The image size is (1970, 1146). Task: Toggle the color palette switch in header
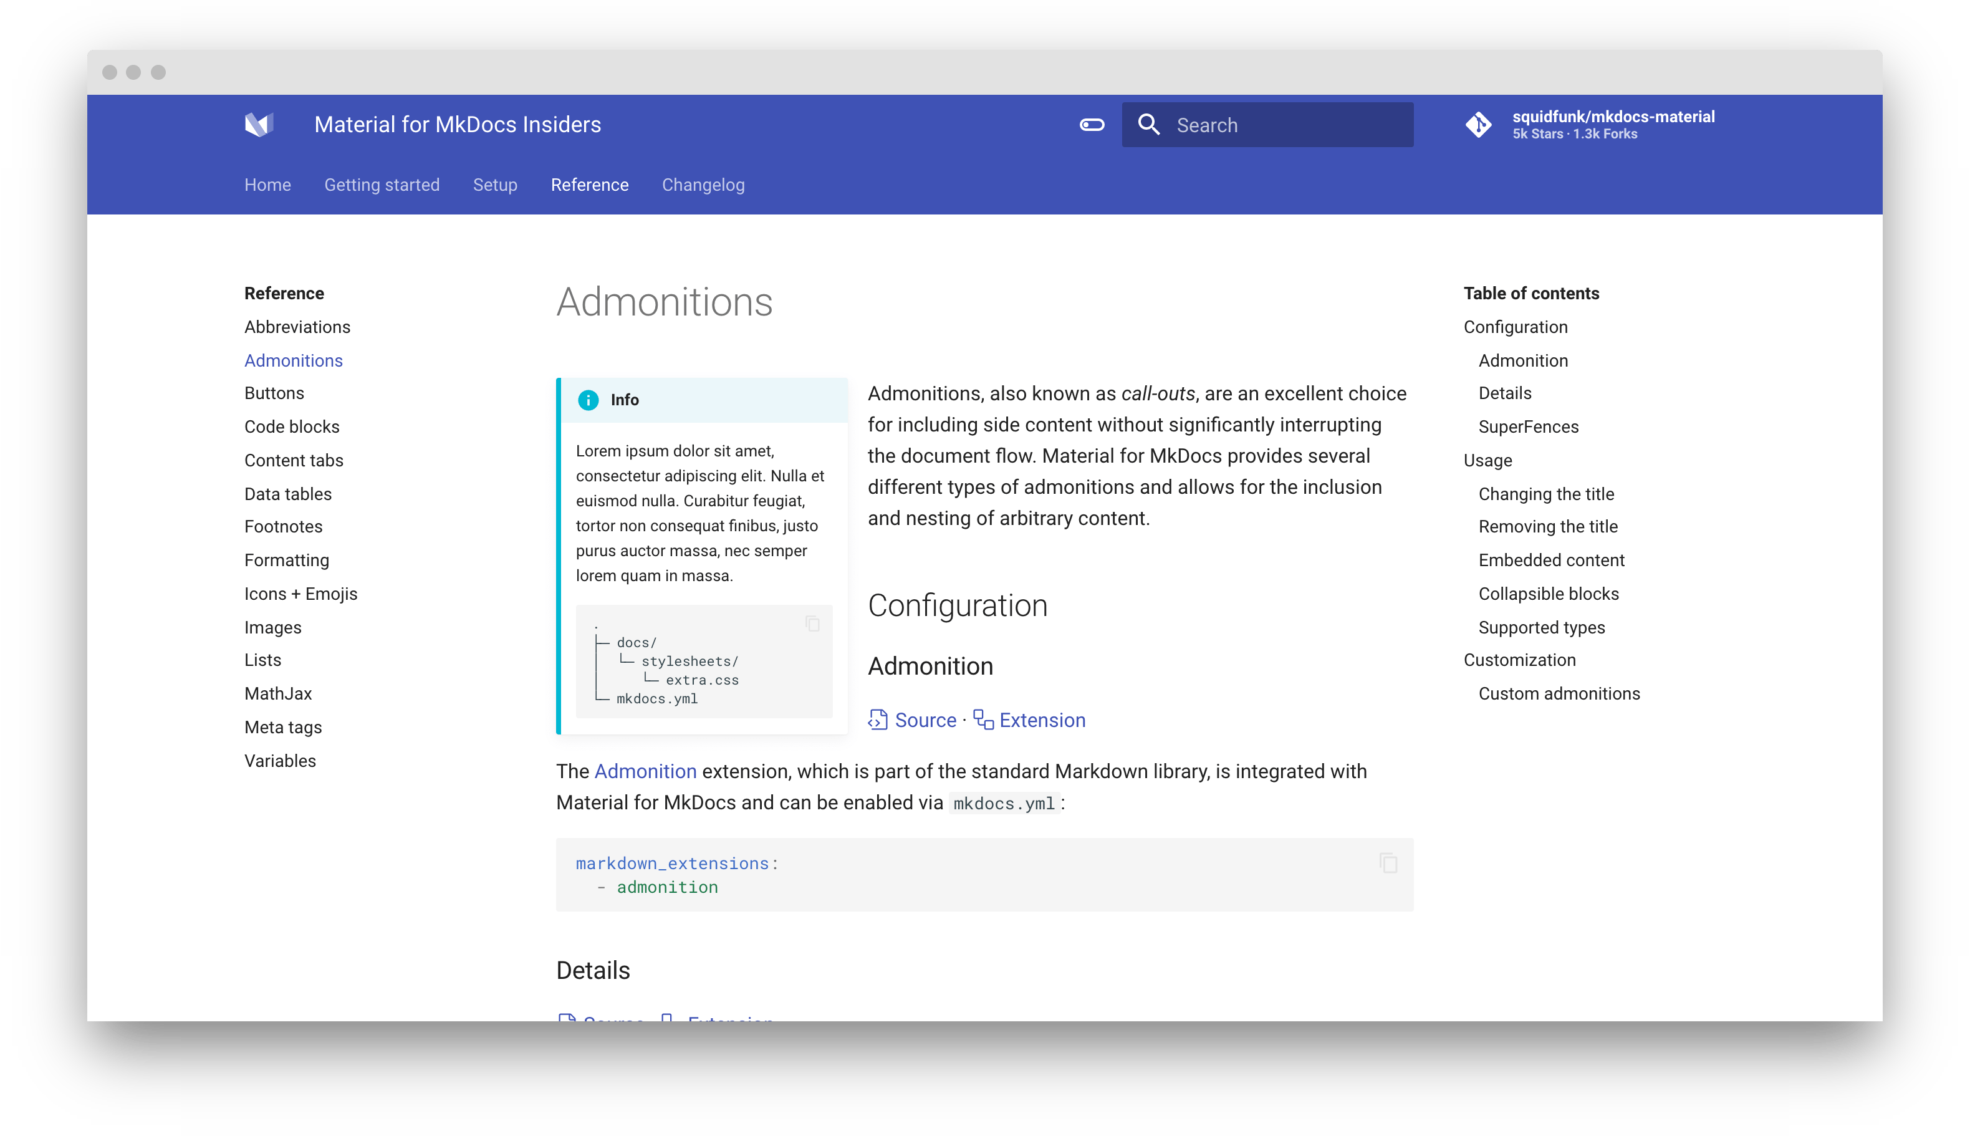(x=1092, y=125)
